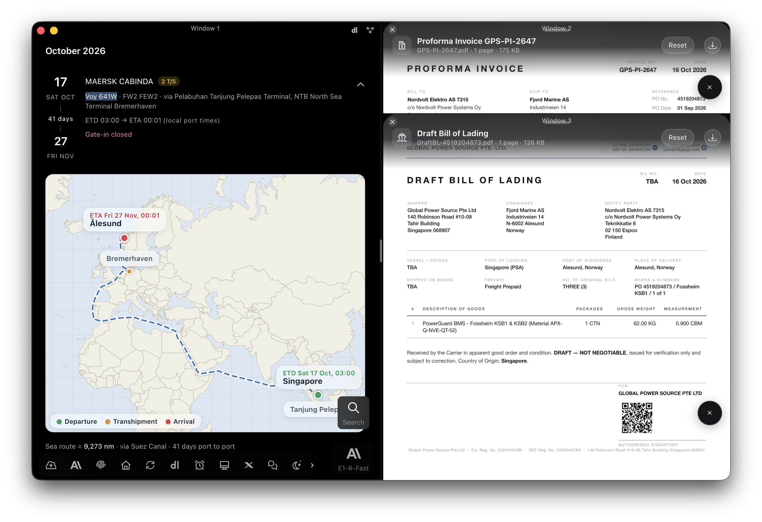Click the ship icon beside Draft Bill of Lading
The width and height of the screenshot is (762, 522).
402,138
